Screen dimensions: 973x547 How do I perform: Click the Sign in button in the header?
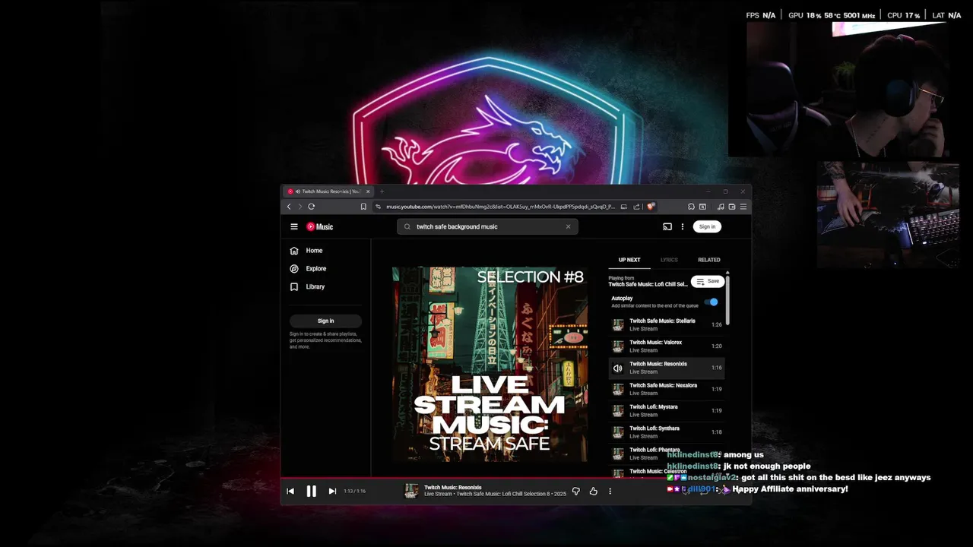[x=707, y=226]
